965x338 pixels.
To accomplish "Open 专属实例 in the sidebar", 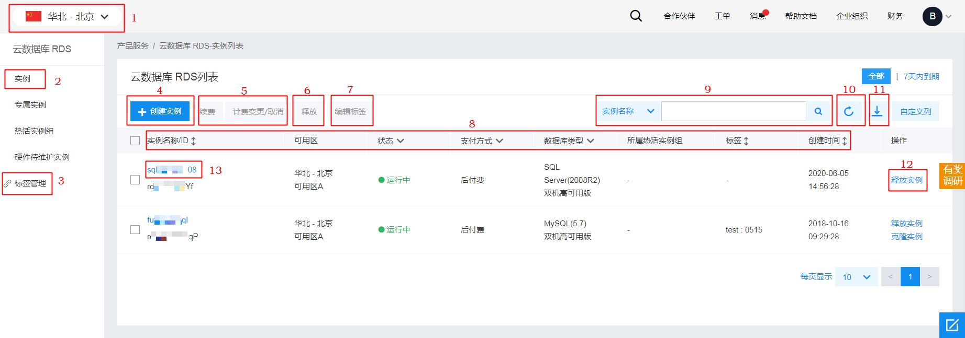I will [30, 105].
